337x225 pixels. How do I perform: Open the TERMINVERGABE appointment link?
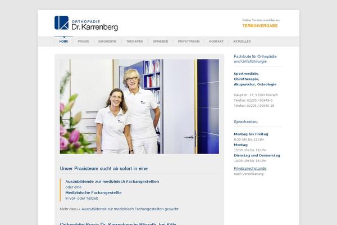point(260,26)
